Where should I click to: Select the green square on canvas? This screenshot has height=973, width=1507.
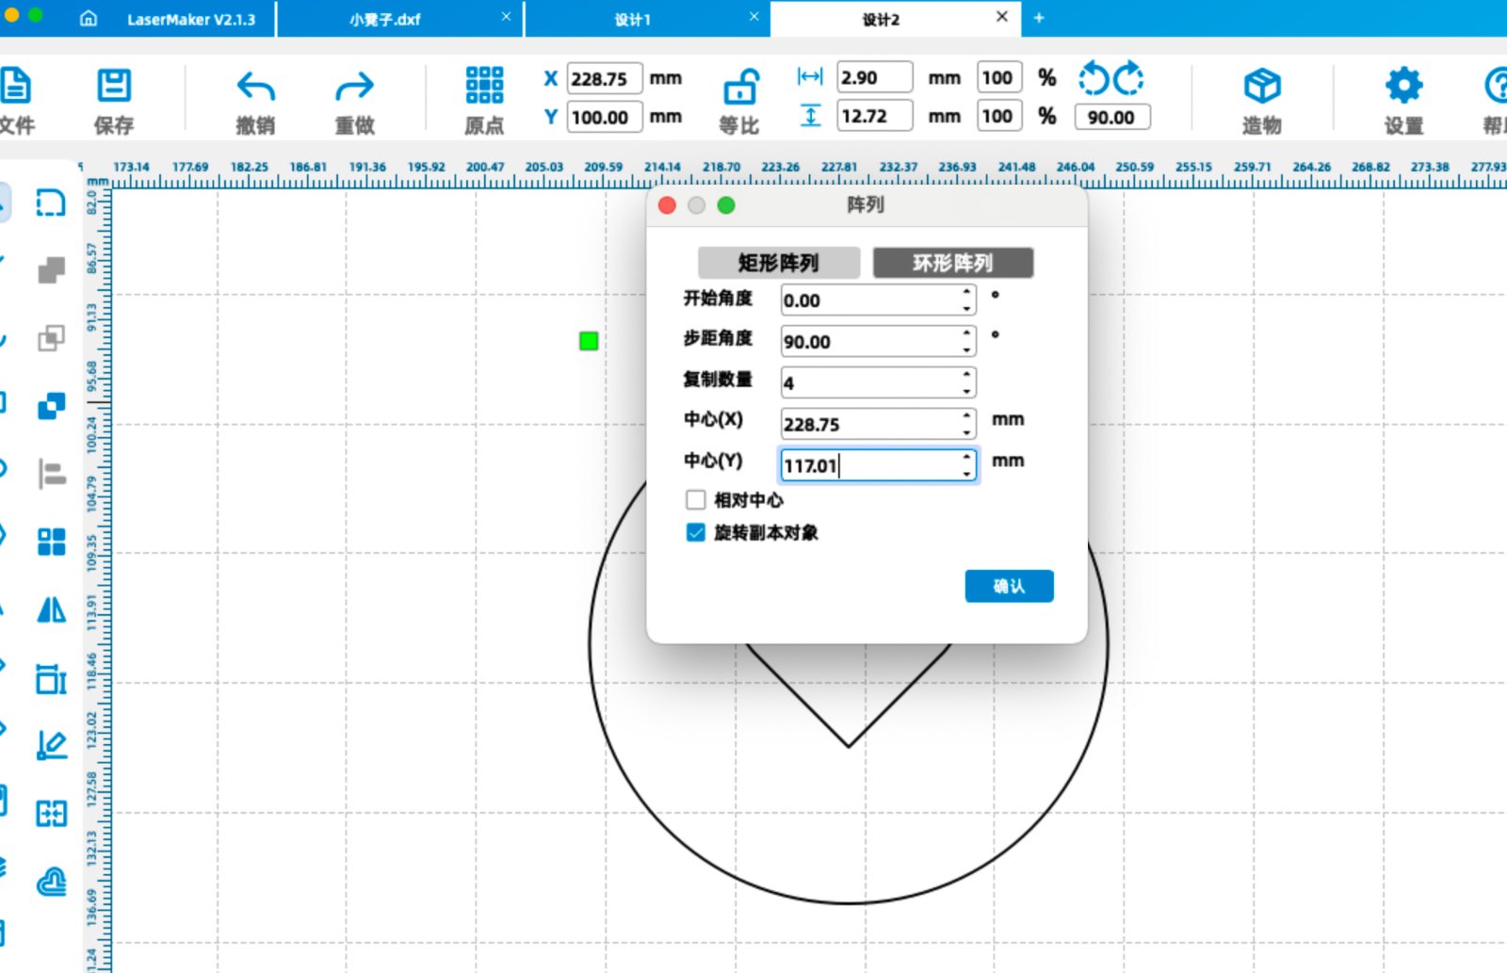589,341
